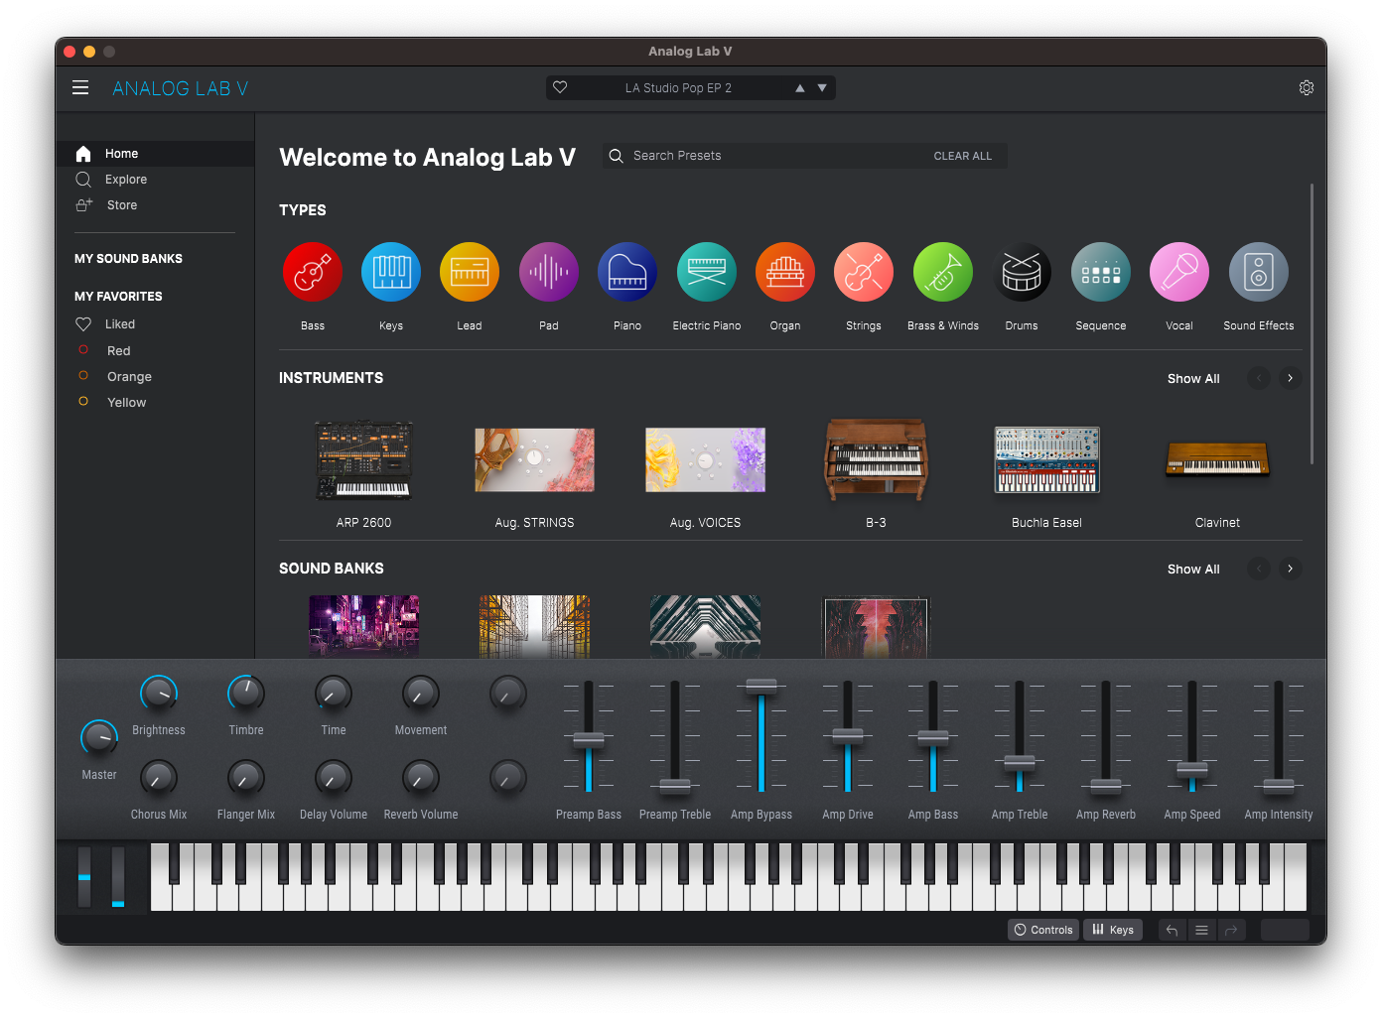Click the Reverb Volume knob
This screenshot has height=1018, width=1382.
[421, 777]
